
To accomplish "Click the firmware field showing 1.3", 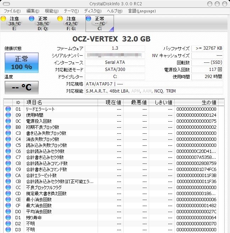I will coord(115,48).
